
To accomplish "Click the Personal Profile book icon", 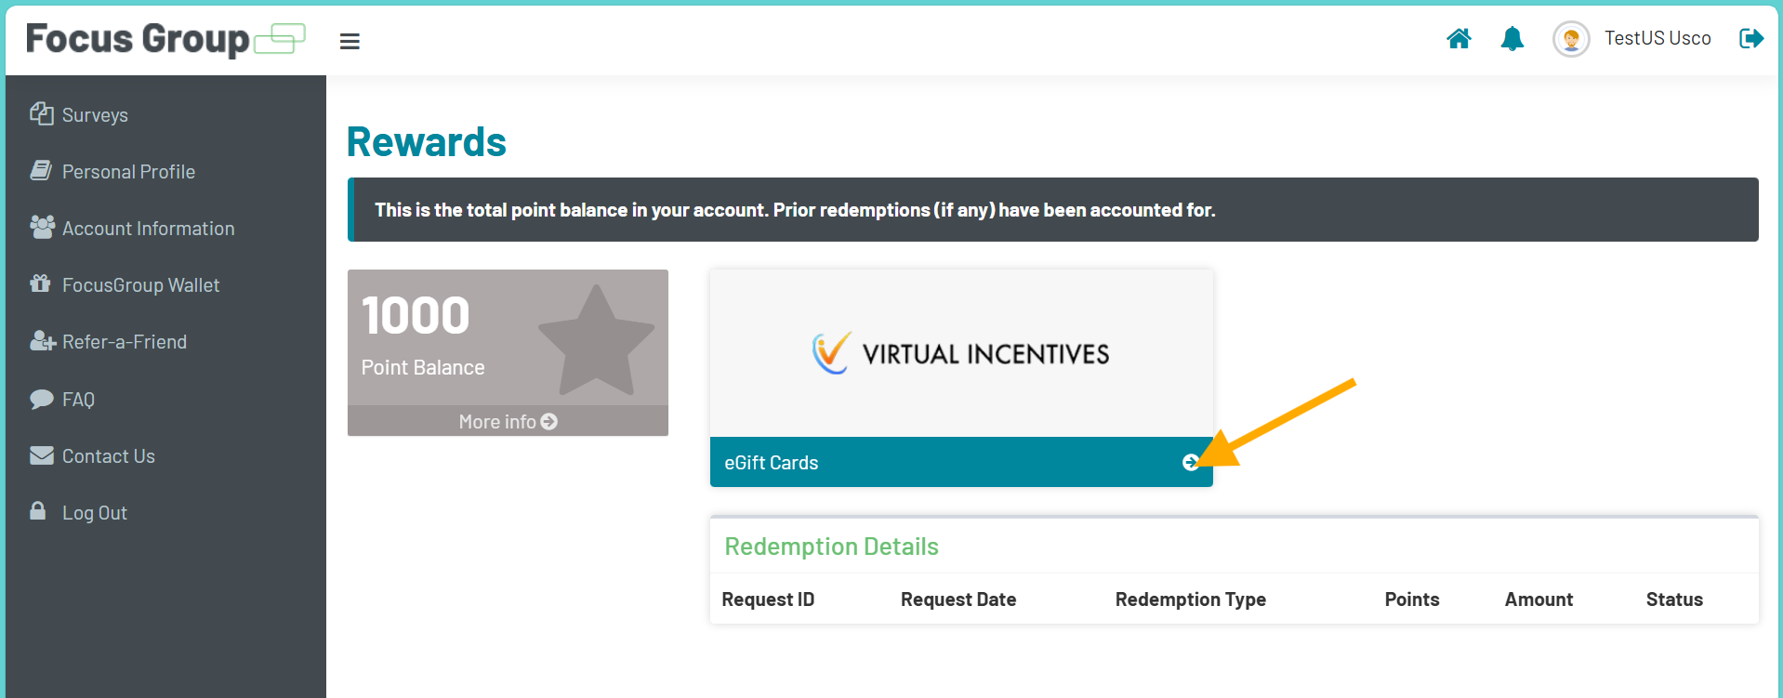I will tap(41, 170).
